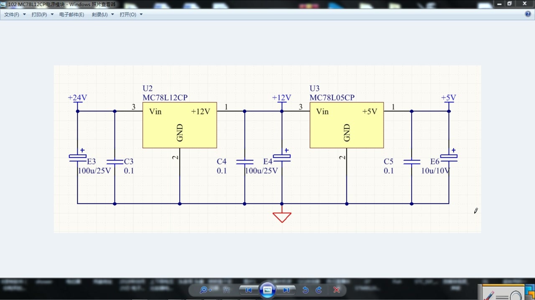Expand the 打印(P) dropdown arrow

(52, 15)
